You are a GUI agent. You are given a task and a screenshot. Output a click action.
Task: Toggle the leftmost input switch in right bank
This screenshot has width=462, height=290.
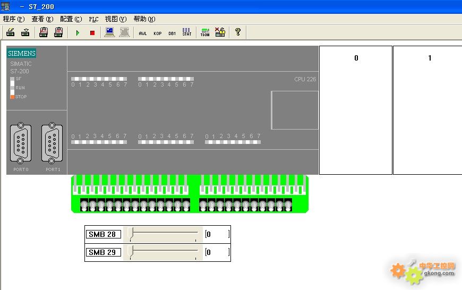203,206
